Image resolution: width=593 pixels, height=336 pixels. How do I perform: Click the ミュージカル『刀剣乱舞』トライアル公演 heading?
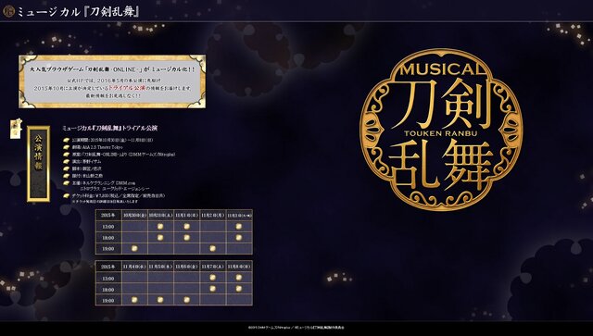[x=109, y=128]
